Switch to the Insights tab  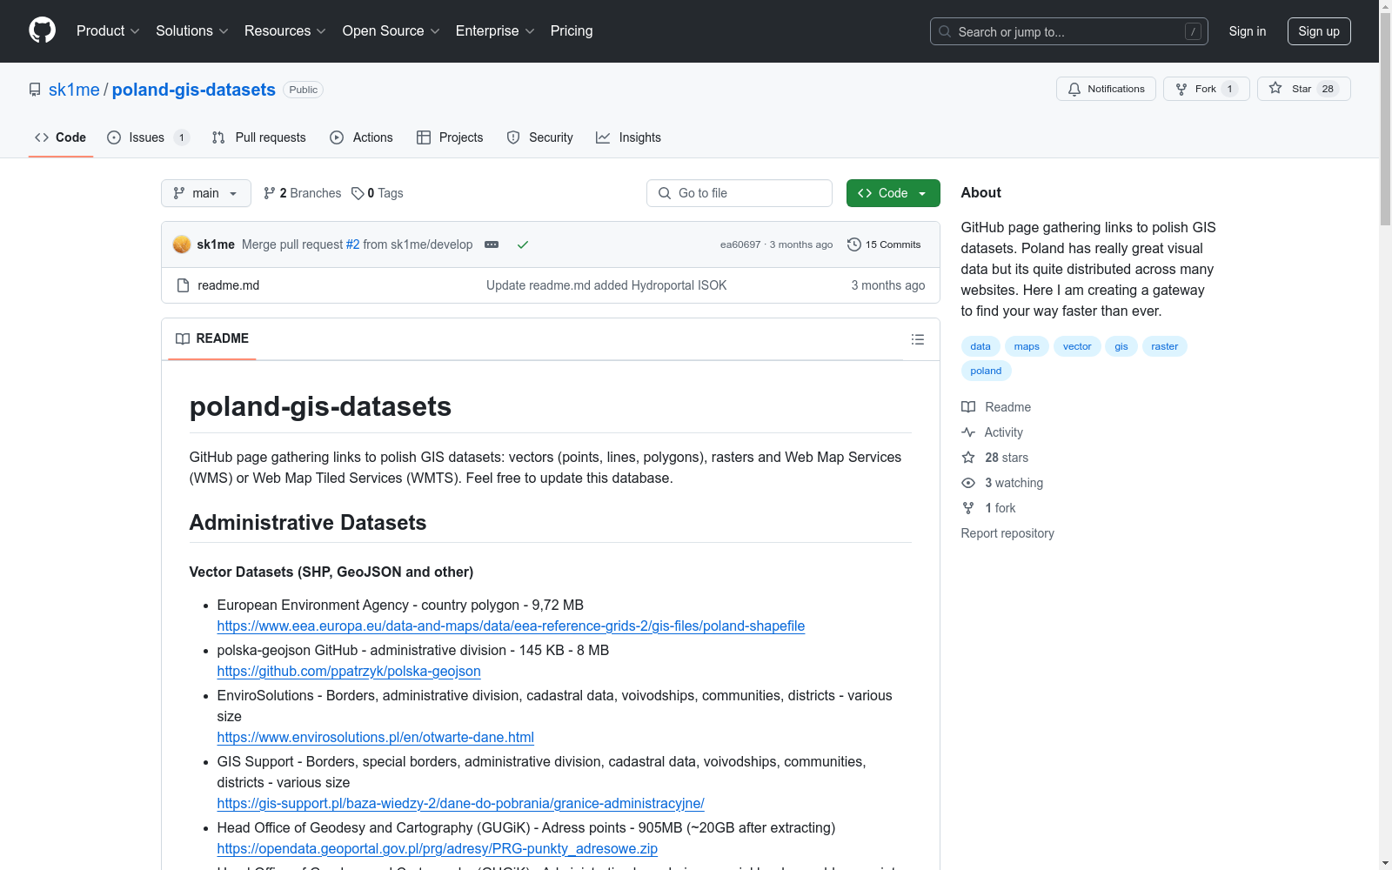pyautogui.click(x=629, y=137)
